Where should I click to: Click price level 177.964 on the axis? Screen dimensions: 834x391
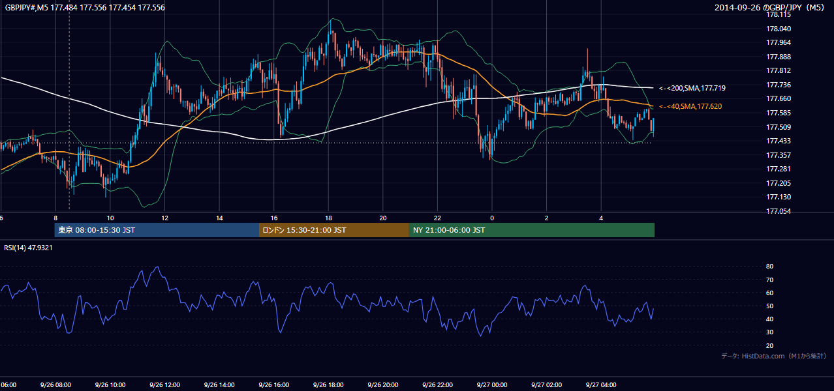coord(779,42)
